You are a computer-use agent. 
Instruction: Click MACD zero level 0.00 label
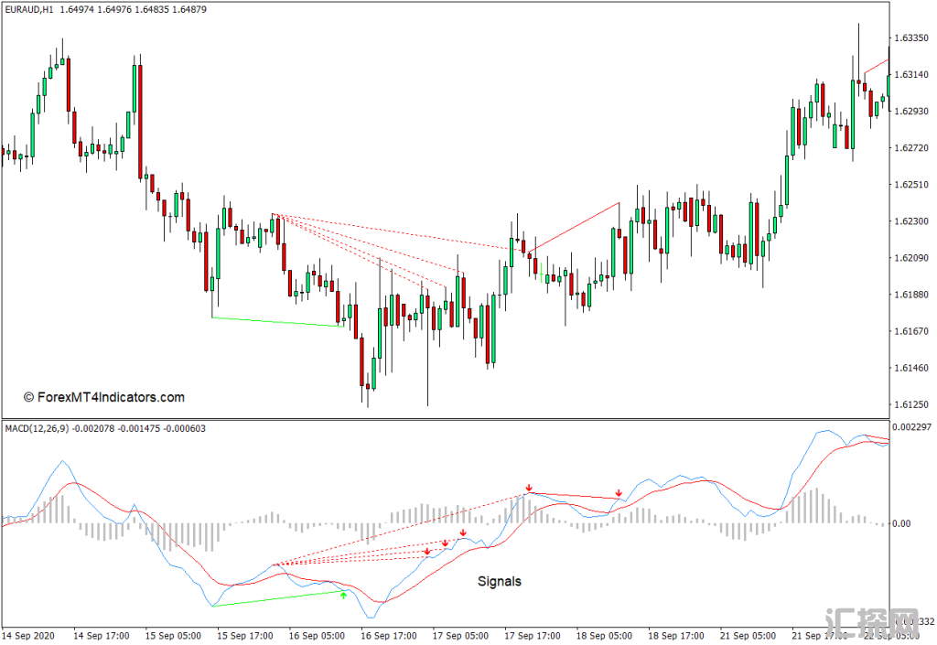pos(901,523)
